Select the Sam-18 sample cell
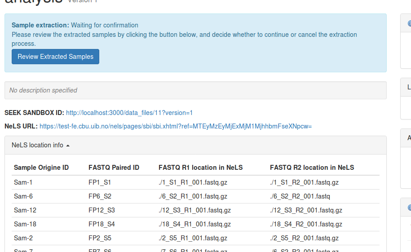 [25, 224]
